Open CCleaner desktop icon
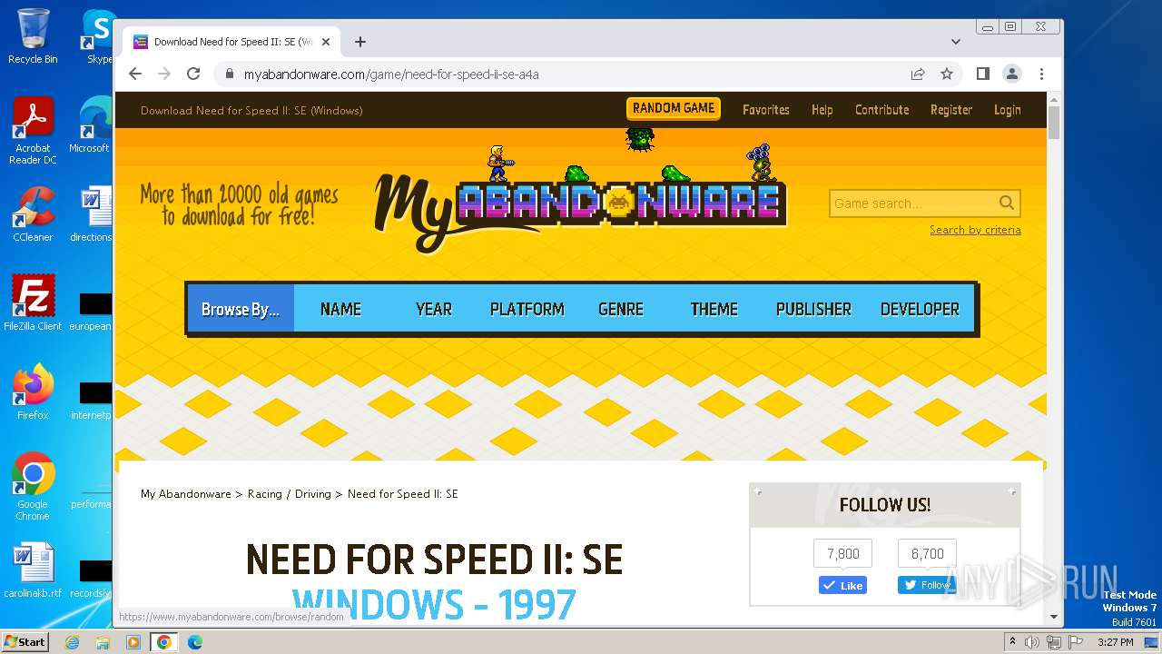 click(x=33, y=214)
